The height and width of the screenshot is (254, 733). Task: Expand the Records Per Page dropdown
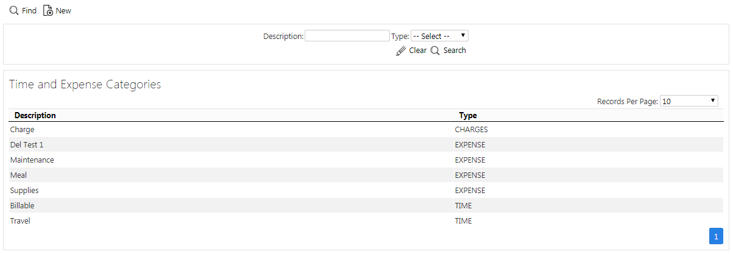689,101
